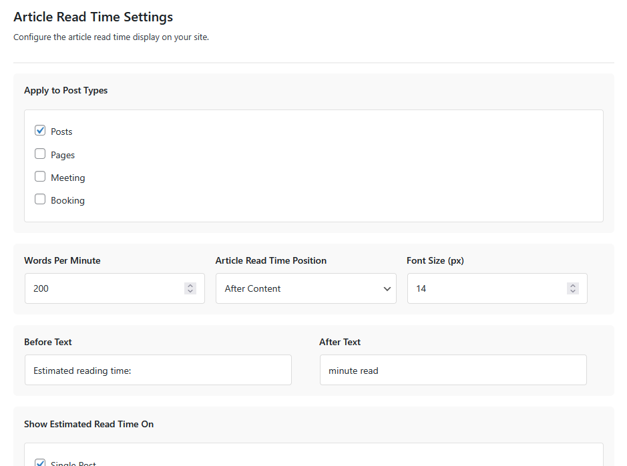Select the Posts label text
The width and height of the screenshot is (627, 466).
coord(61,131)
